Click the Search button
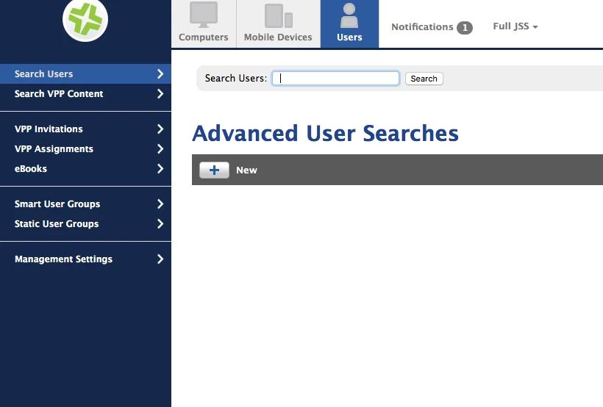The image size is (603, 407). [424, 79]
